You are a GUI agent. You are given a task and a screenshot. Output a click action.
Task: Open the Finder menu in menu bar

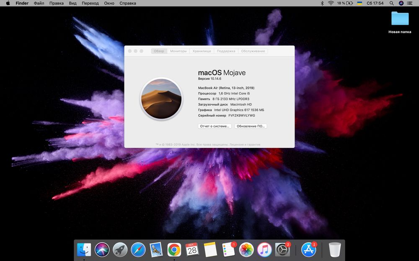pos(22,3)
